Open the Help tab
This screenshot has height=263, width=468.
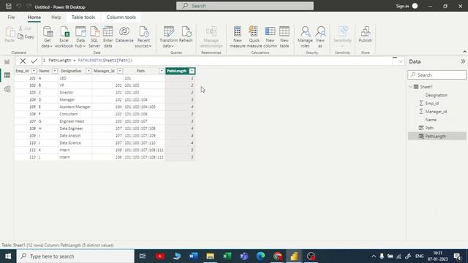tap(56, 18)
